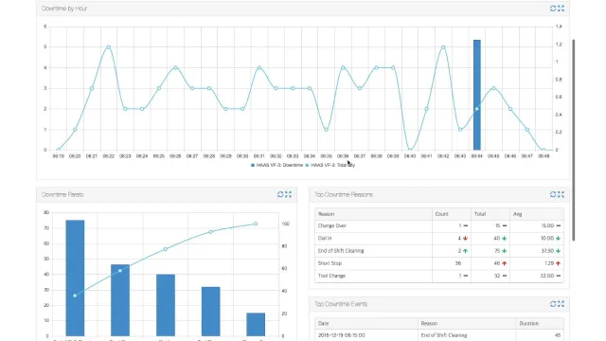The width and height of the screenshot is (606, 341).
Task: Click the 37.50 average value
Action: coord(547,251)
